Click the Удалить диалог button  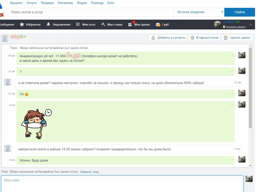click(x=237, y=38)
